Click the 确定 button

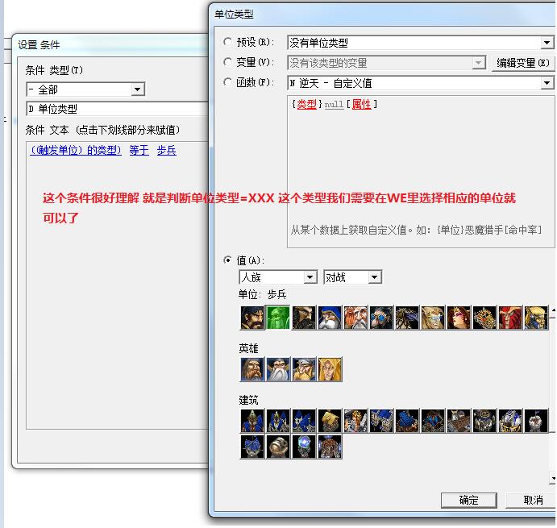click(x=468, y=500)
